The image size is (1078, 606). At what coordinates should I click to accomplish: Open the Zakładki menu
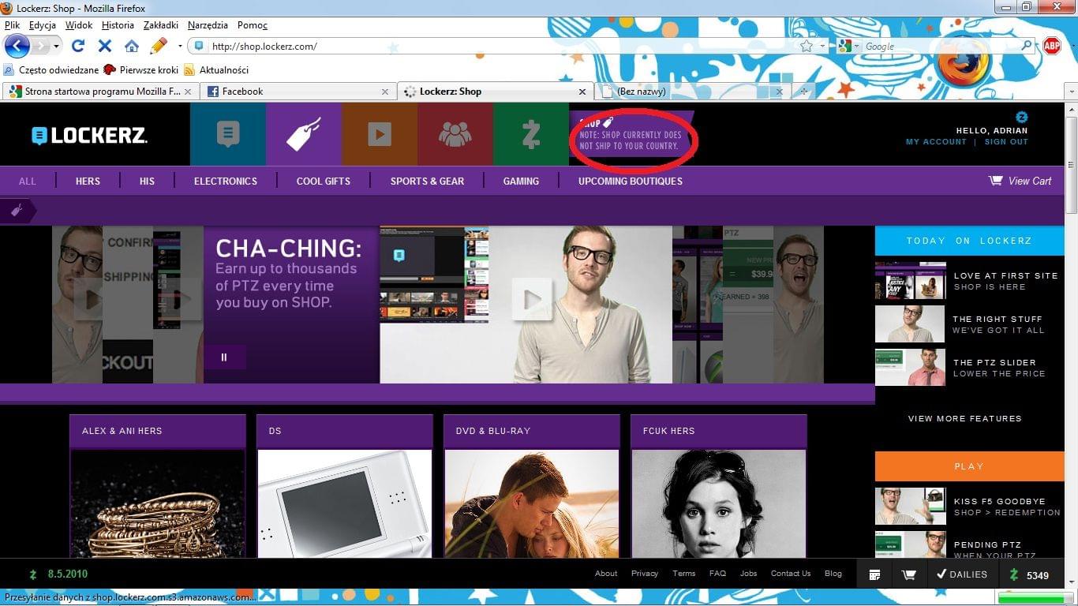pos(161,25)
